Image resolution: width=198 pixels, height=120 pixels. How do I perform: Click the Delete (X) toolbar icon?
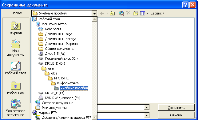click(x=129, y=13)
